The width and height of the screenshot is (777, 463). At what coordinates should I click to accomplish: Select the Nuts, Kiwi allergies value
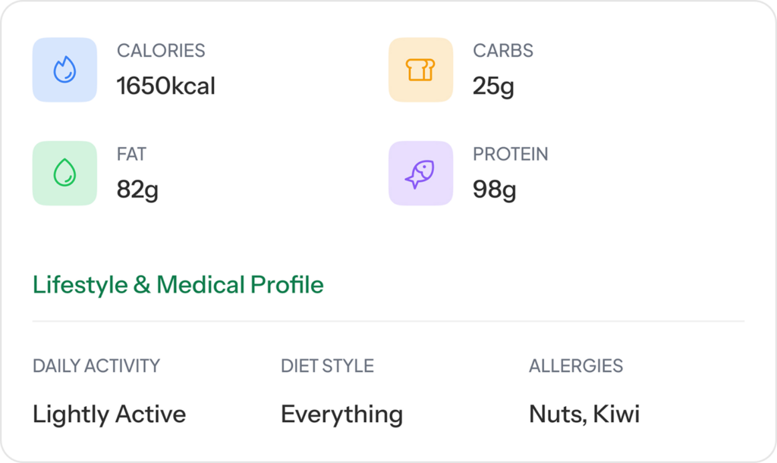coord(584,415)
